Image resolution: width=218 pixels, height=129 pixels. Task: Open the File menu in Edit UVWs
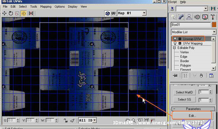pyautogui.click(x=5, y=6)
